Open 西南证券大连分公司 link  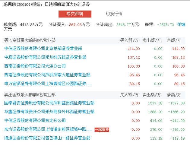point(35,66)
